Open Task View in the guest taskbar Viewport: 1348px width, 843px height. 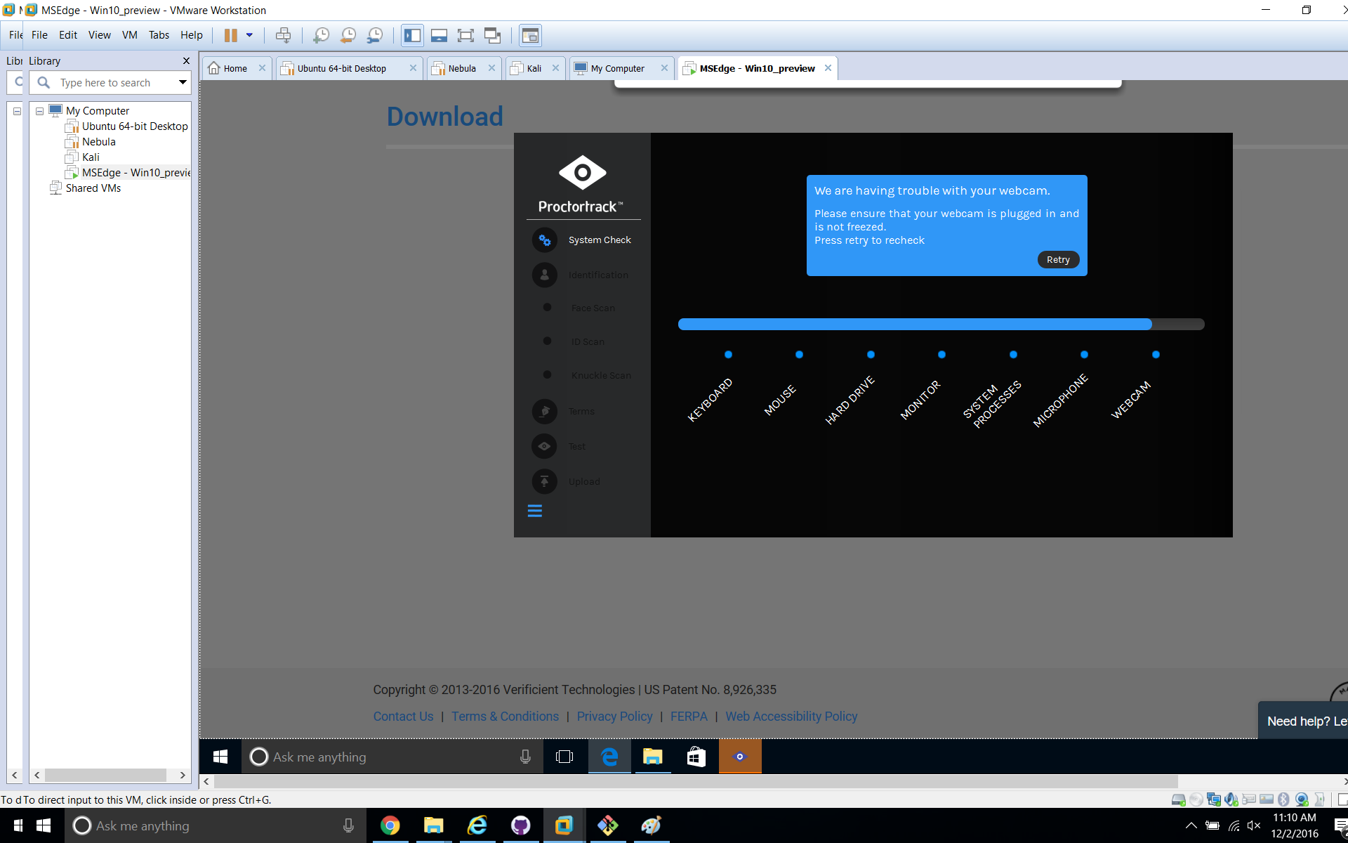[564, 757]
